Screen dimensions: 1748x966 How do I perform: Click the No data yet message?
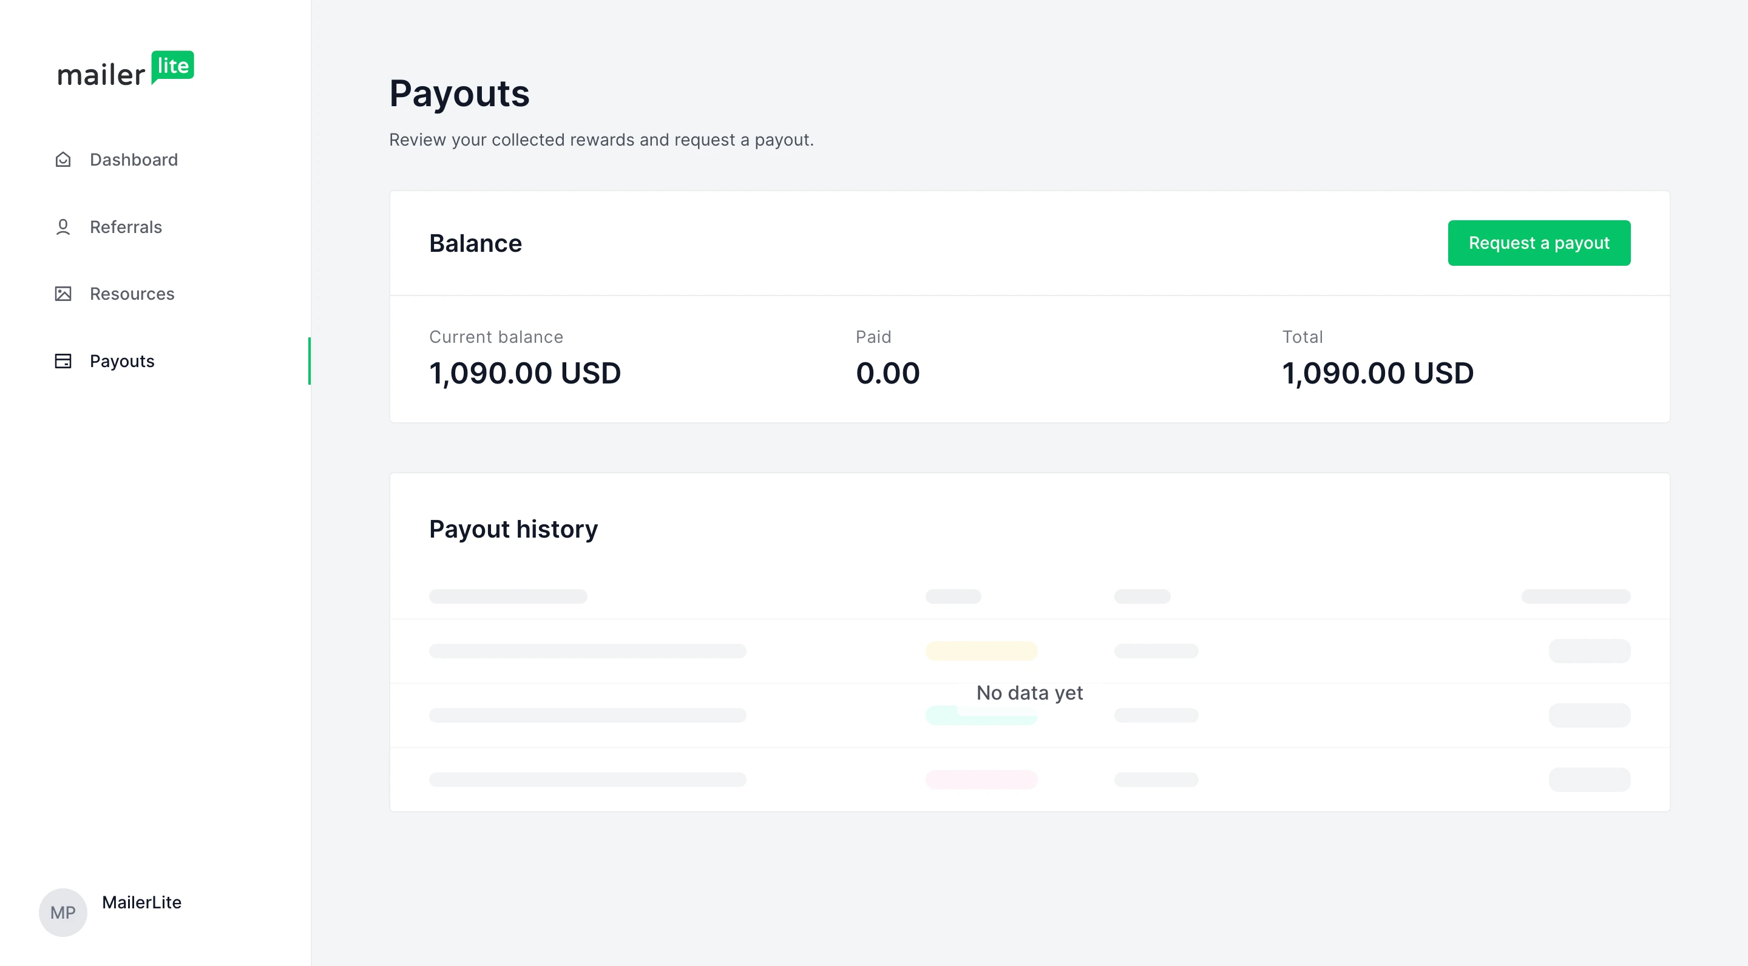[1029, 692]
